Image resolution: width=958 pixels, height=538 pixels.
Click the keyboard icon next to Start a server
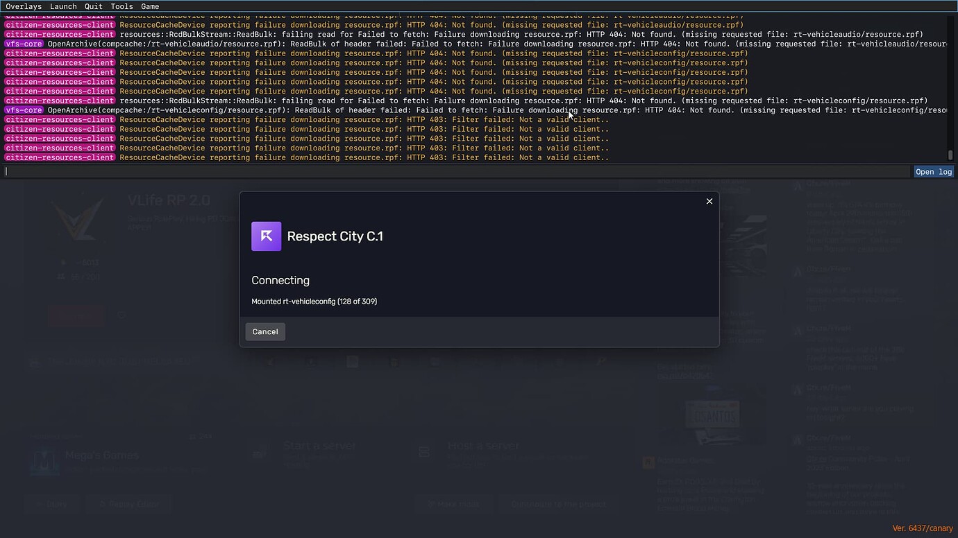(x=260, y=451)
